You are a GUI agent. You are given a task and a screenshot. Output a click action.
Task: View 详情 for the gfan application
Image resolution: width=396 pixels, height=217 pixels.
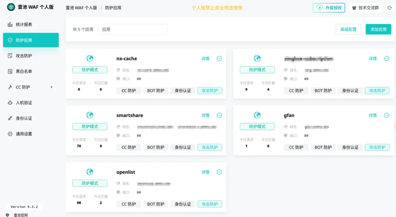372,115
